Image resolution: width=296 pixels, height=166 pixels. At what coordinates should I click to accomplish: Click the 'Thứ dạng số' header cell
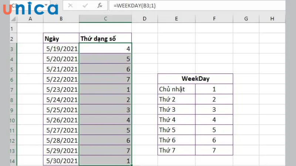tap(105, 38)
